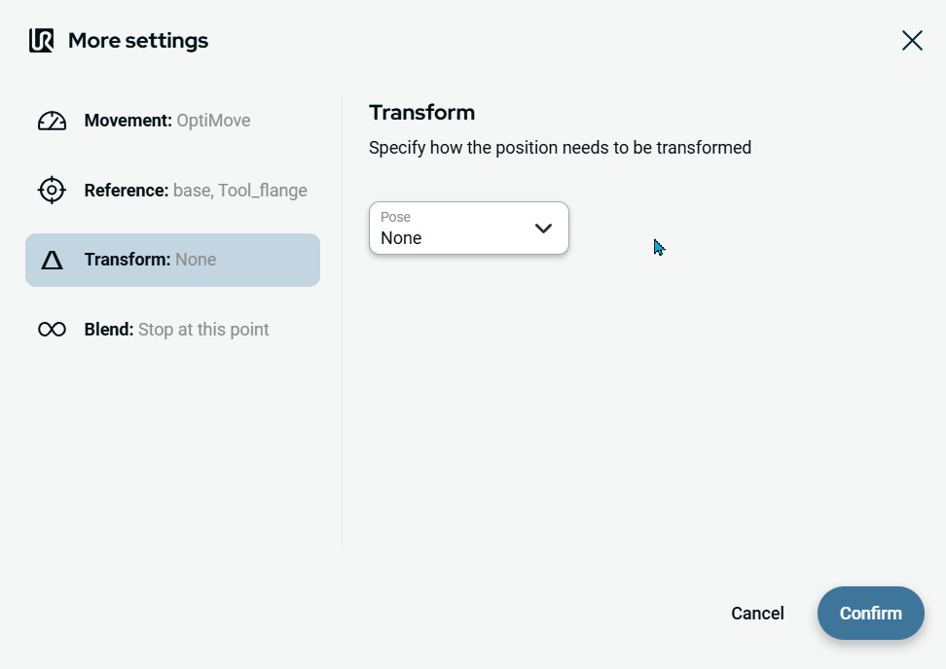This screenshot has width=946, height=669.
Task: Select the Transform section label
Action: click(x=127, y=260)
